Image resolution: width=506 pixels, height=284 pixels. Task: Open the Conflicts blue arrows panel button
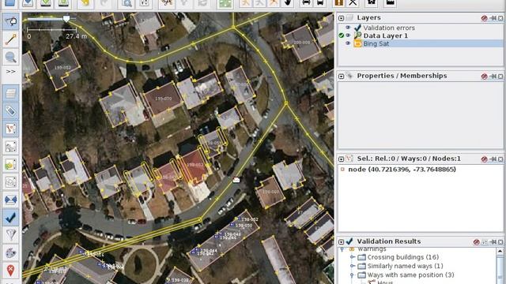pyautogui.click(x=10, y=200)
